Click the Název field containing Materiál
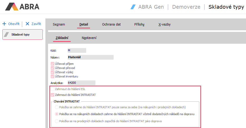The image size is (246, 128). click(x=90, y=57)
